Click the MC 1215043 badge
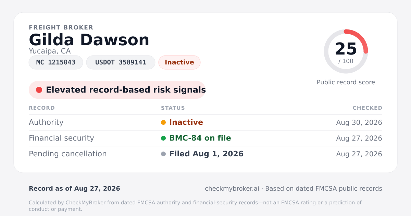This screenshot has width=411, height=216. pyautogui.click(x=56, y=62)
